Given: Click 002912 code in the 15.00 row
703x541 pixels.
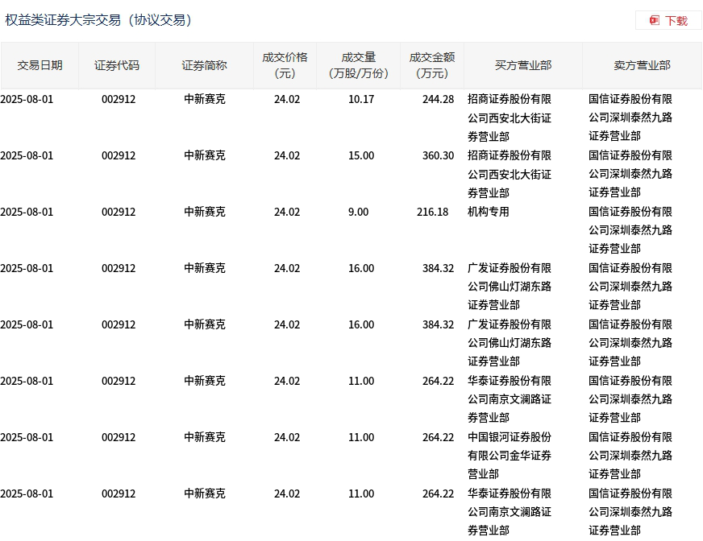Looking at the screenshot, I should pos(119,156).
